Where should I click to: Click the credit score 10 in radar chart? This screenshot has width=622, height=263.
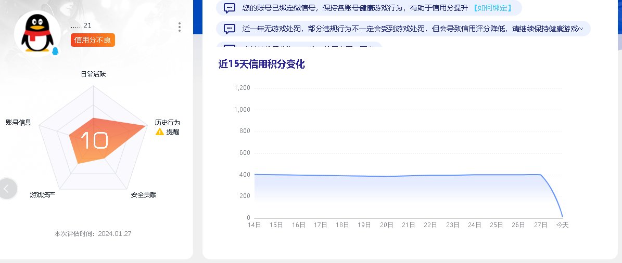(94, 141)
